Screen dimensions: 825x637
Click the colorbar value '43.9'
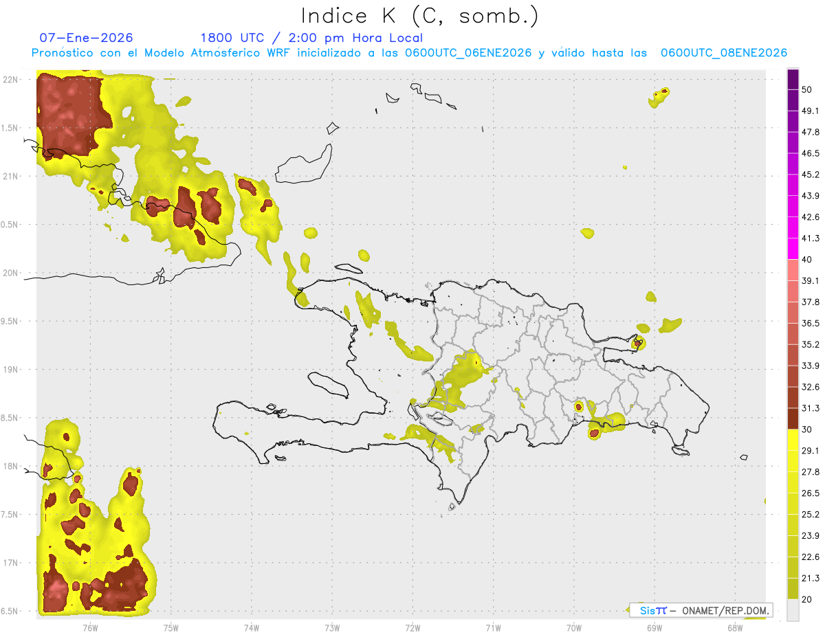[811, 196]
